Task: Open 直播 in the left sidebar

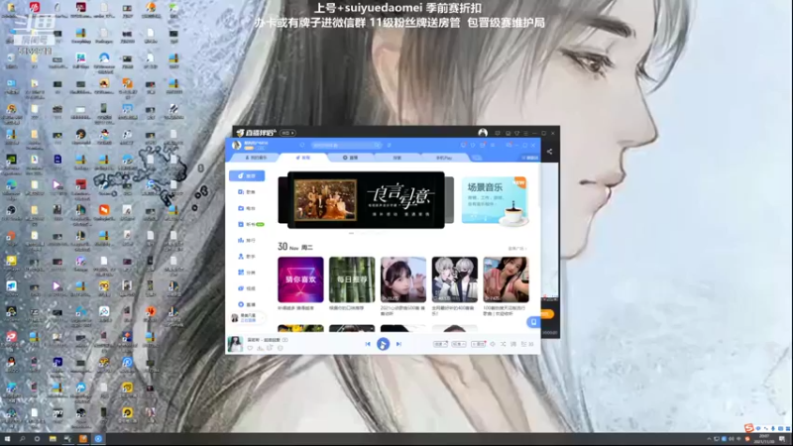Action: pyautogui.click(x=247, y=304)
